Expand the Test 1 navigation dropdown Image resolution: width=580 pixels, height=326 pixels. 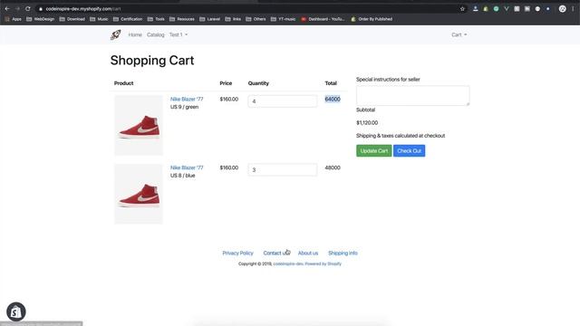(179, 34)
